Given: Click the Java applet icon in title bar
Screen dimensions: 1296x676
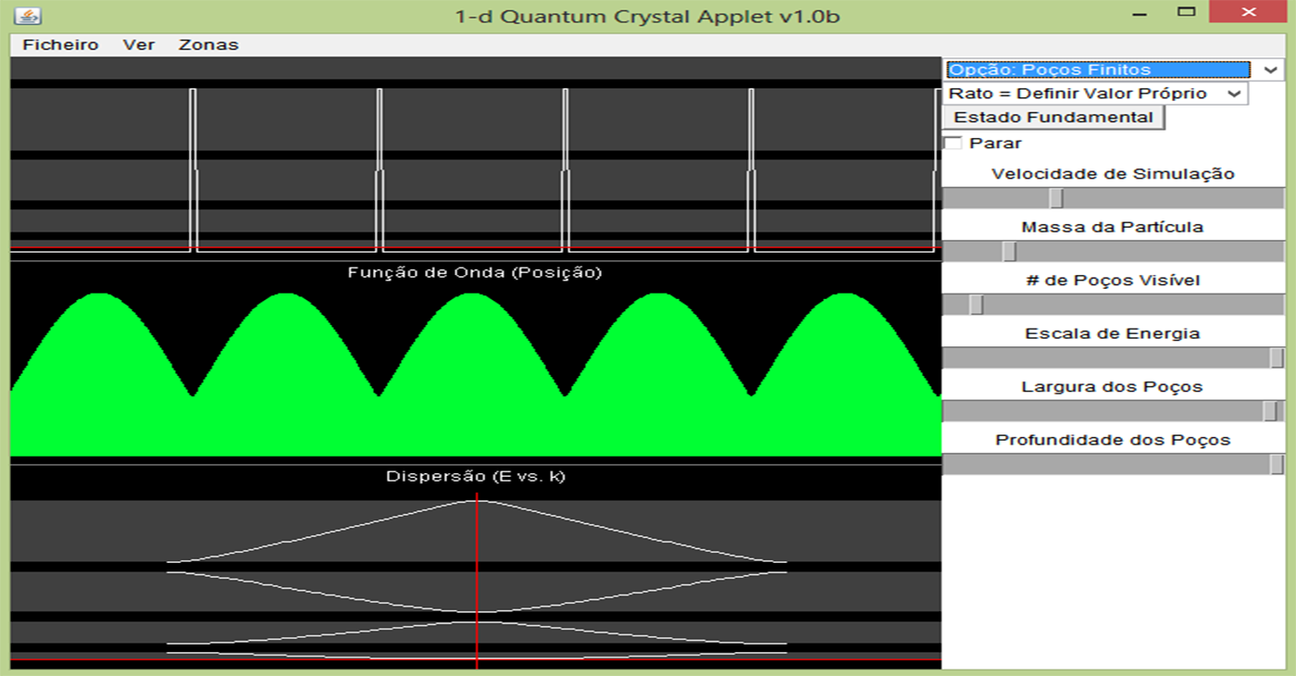Looking at the screenshot, I should click(29, 16).
